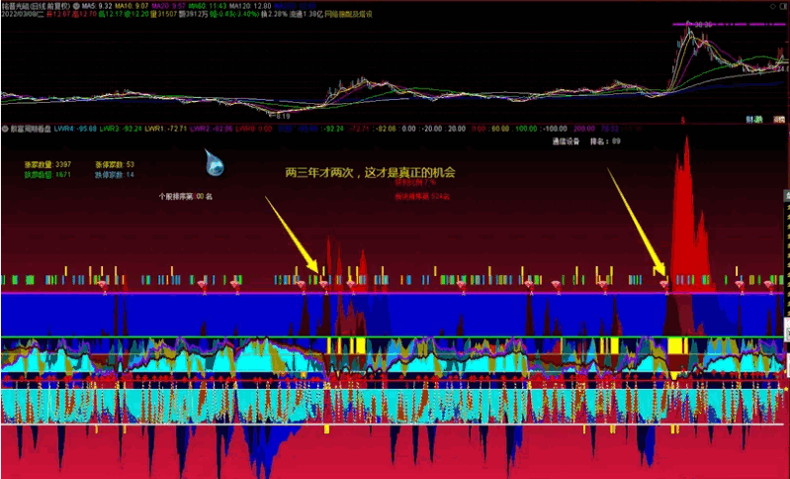The image size is (790, 479).
Task: Click the square window icon beside the diamond
Action: pyautogui.click(x=784, y=6)
